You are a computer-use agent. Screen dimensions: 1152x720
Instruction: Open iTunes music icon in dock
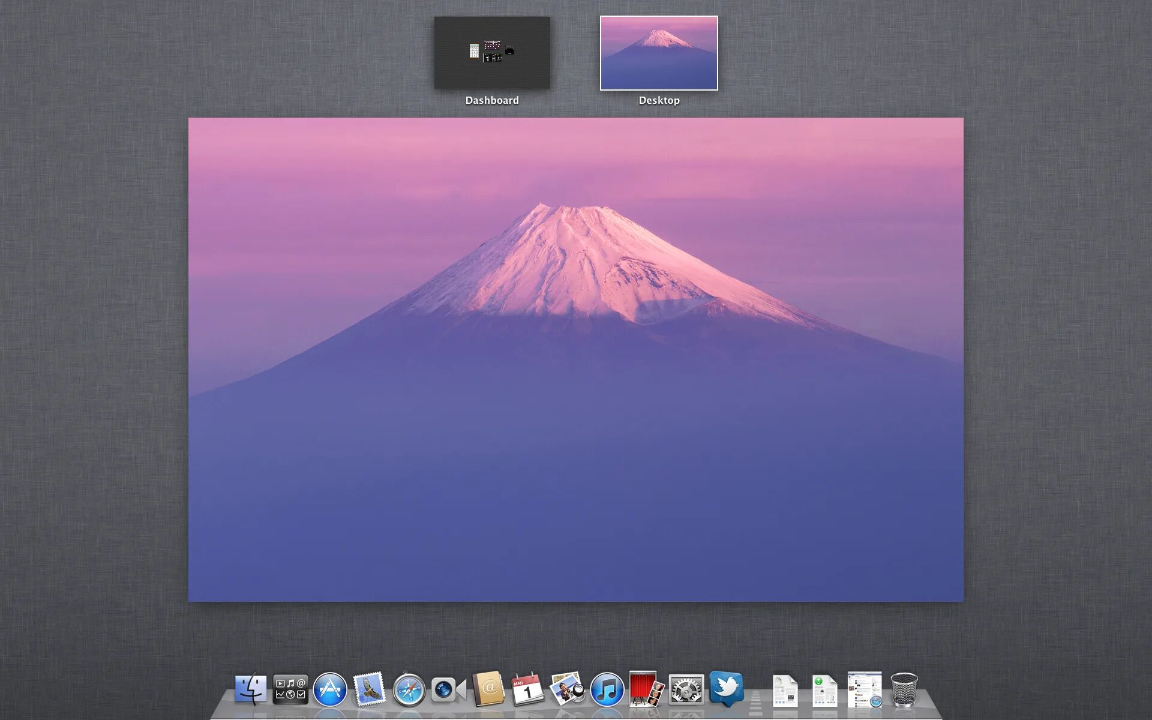point(607,689)
